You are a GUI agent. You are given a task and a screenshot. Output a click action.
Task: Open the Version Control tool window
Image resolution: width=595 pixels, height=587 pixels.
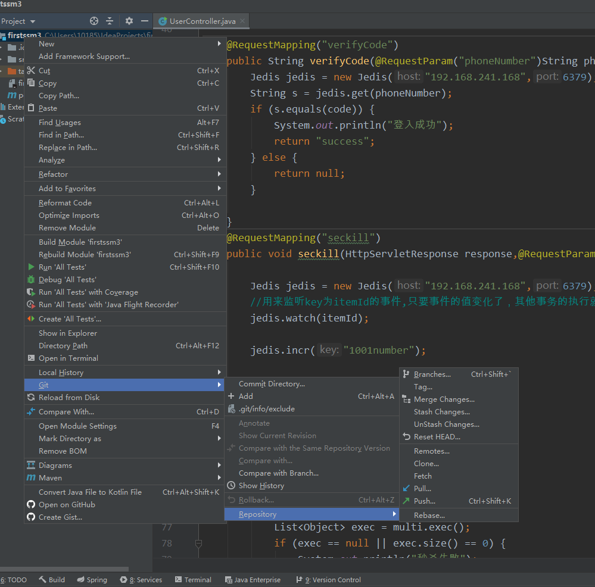328,580
